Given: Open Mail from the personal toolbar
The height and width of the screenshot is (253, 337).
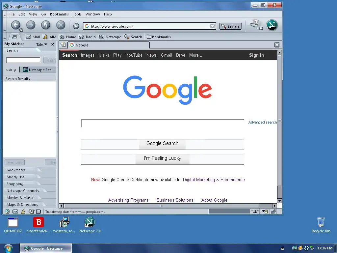Looking at the screenshot, I should [33, 37].
